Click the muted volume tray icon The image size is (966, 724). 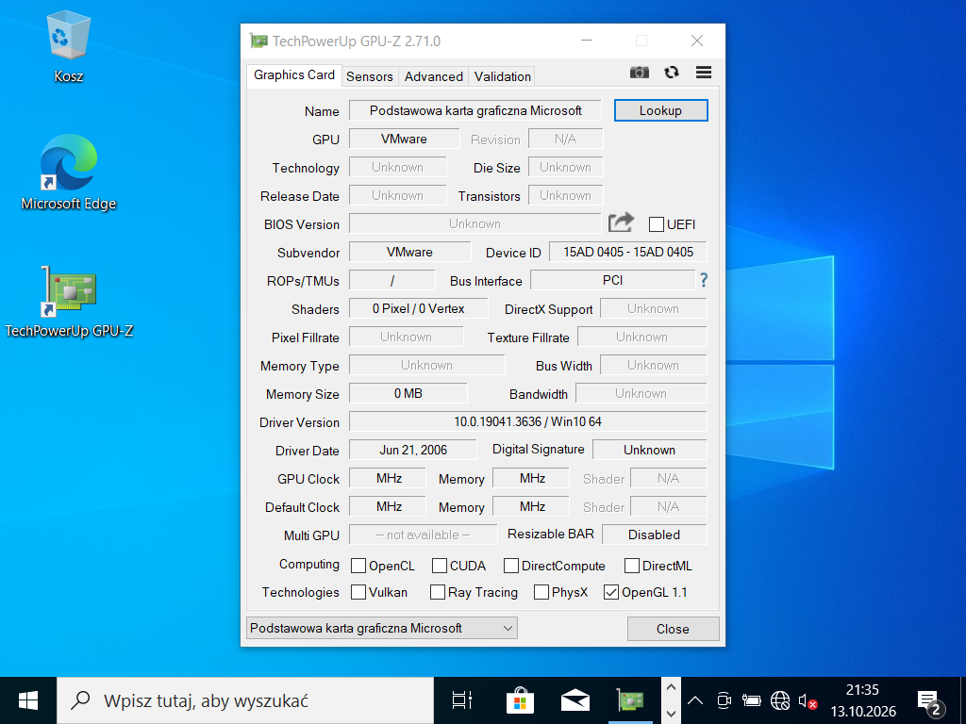808,700
